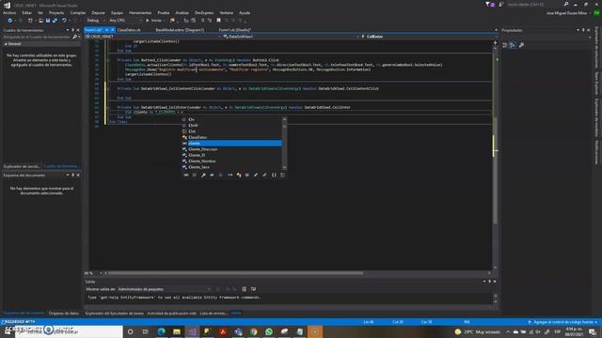Screen dimensions: 602x338
Task: Toggle the curly braces namespace IntelliSense filter
Action: (x=274, y=176)
